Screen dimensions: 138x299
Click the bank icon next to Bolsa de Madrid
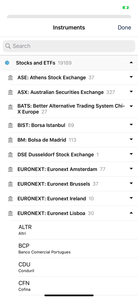point(10,140)
